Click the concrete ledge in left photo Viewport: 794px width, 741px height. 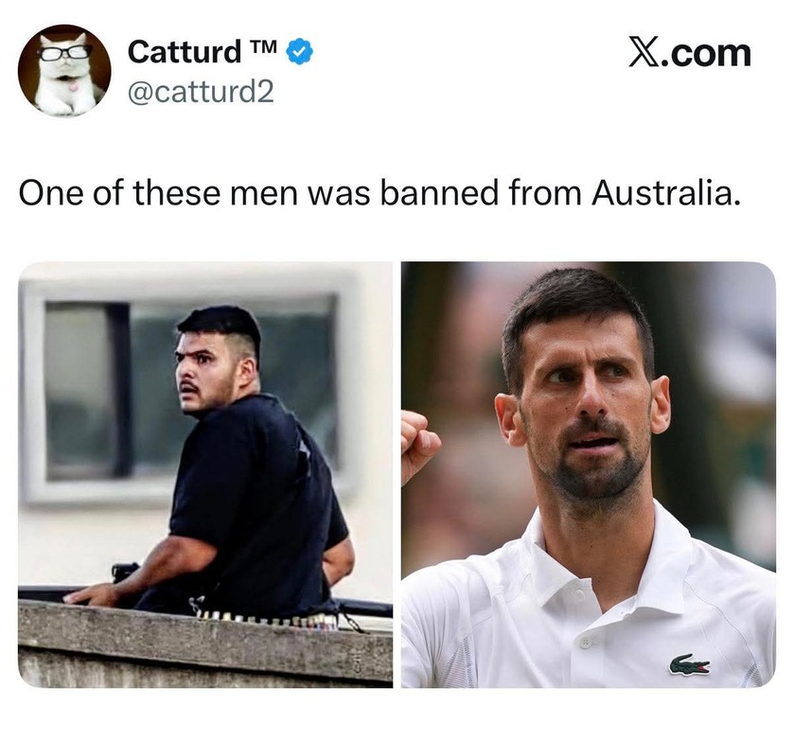[x=205, y=644]
